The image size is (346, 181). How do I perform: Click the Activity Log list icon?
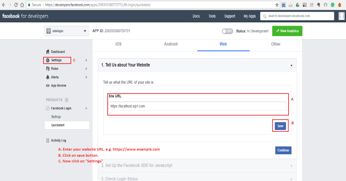pos(48,140)
